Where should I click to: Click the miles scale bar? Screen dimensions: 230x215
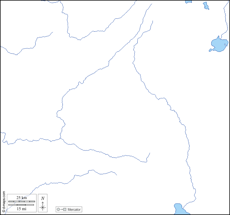[x=21, y=205]
